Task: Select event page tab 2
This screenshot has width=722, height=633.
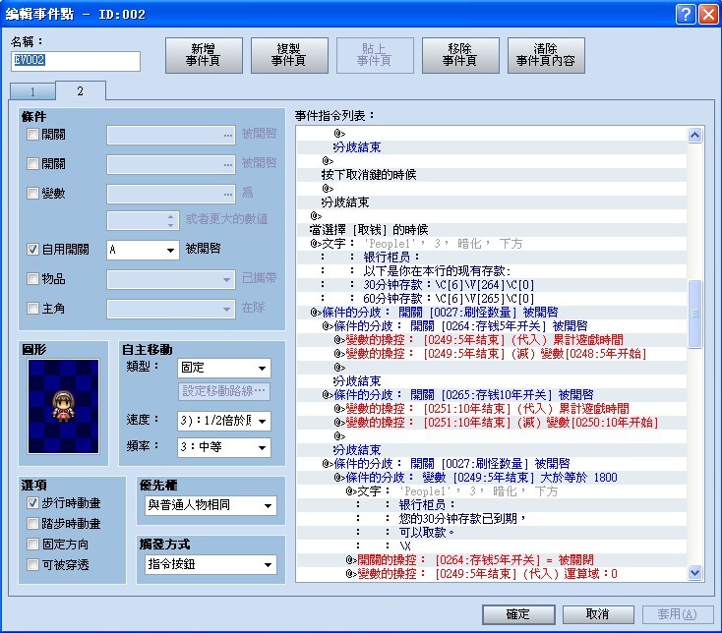Action: click(81, 91)
